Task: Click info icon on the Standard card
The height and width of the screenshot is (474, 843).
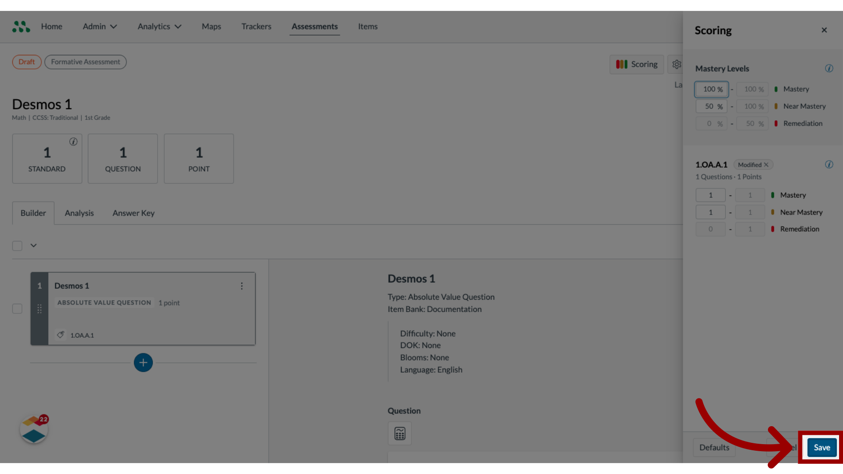Action: (x=73, y=141)
